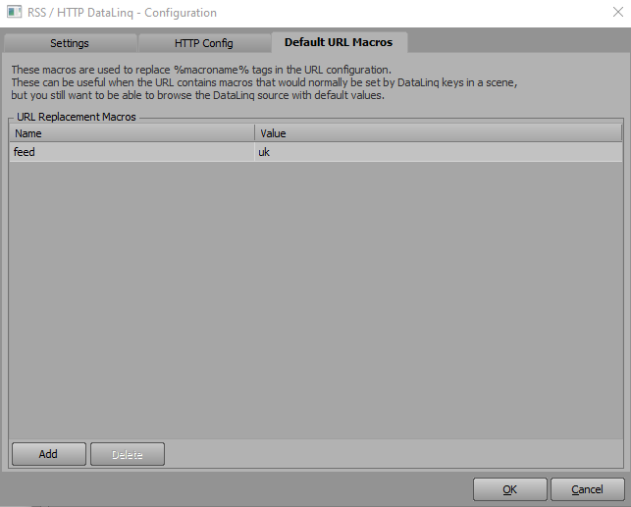Click the macro description paragraph text

click(264, 82)
